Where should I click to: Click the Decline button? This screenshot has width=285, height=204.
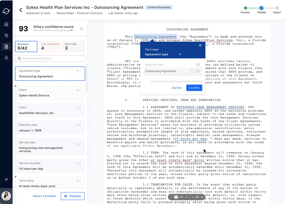coord(176,88)
